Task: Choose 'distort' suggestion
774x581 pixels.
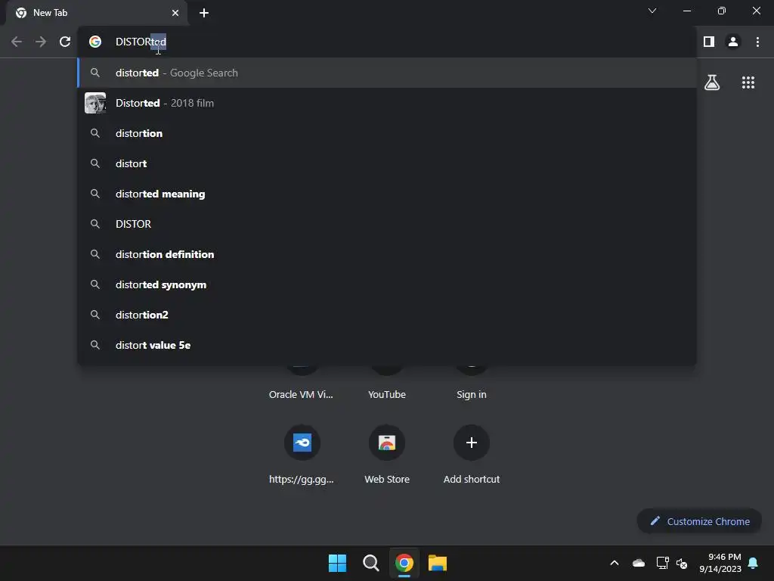Action: [387, 163]
